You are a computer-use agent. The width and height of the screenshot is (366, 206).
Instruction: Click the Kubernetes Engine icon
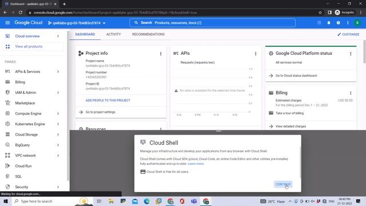(x=7, y=124)
